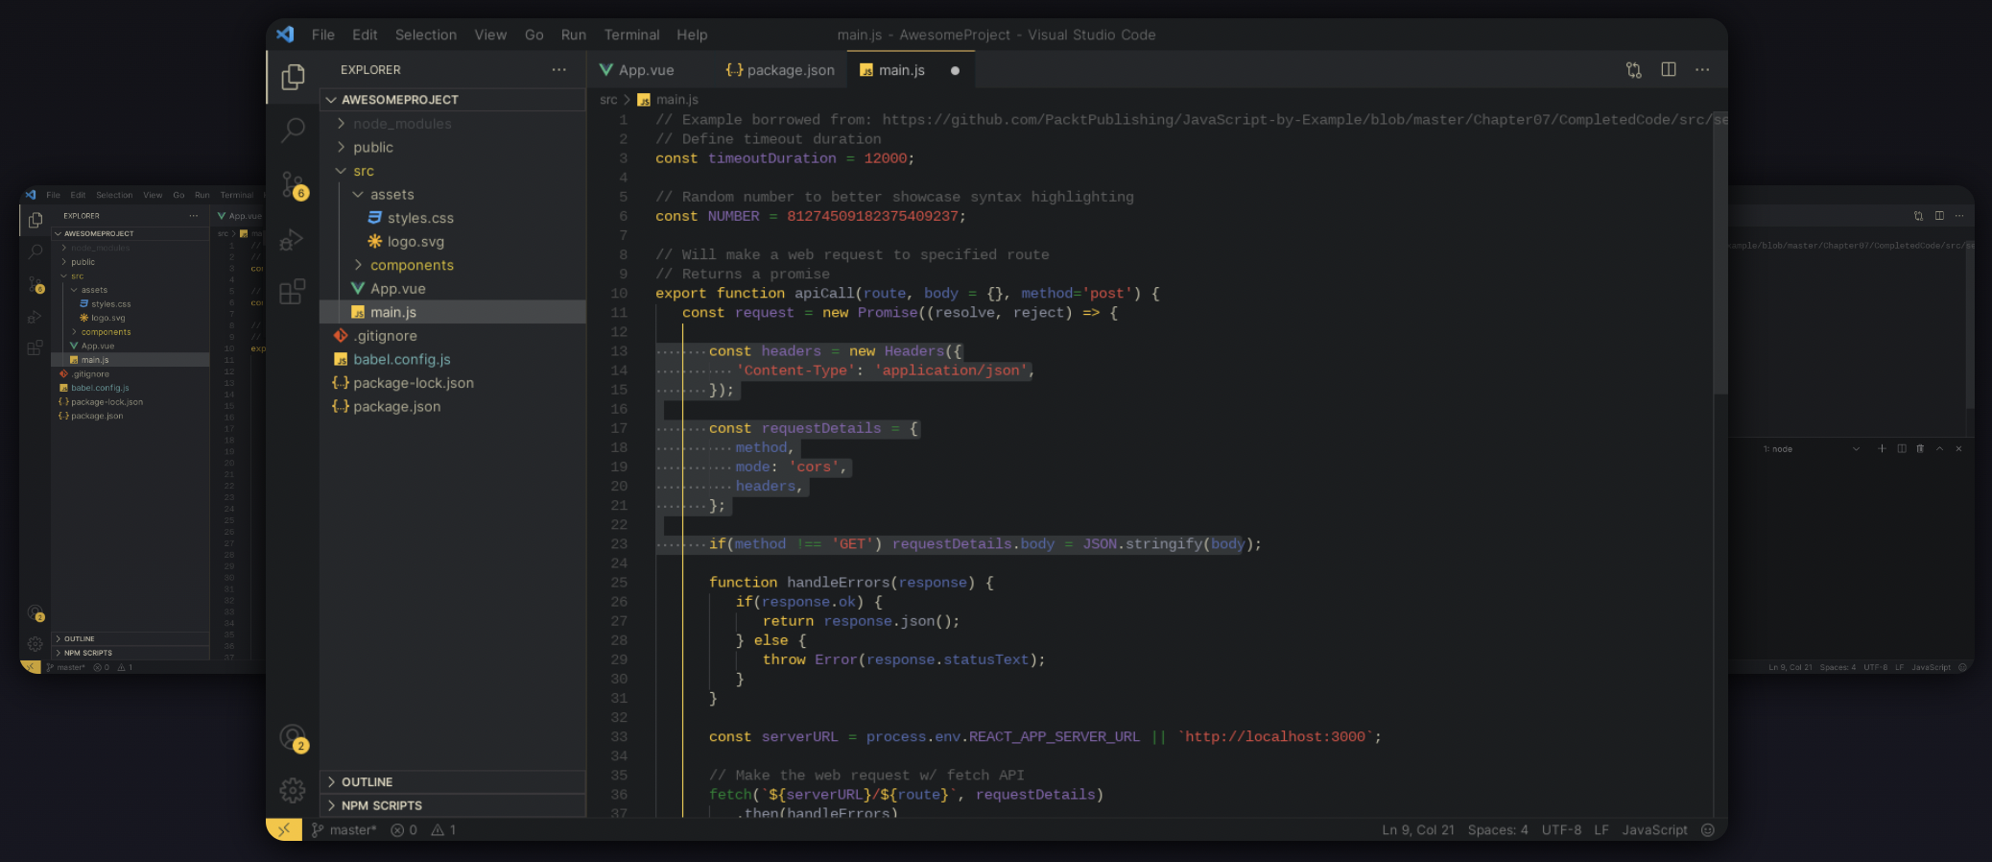Open logo.svg in the file tree
The width and height of the screenshot is (1992, 862).
[452, 242]
